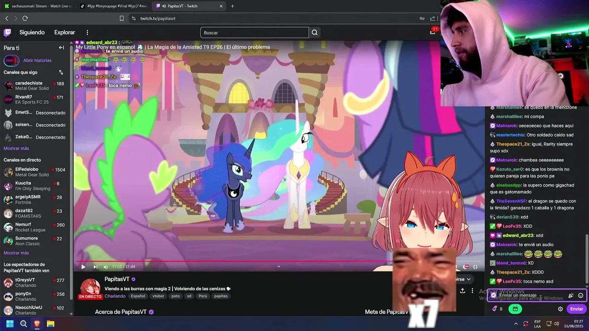Image resolution: width=589 pixels, height=331 pixels.
Task: Open ElFedelobo live channel
Action: pyautogui.click(x=35, y=172)
